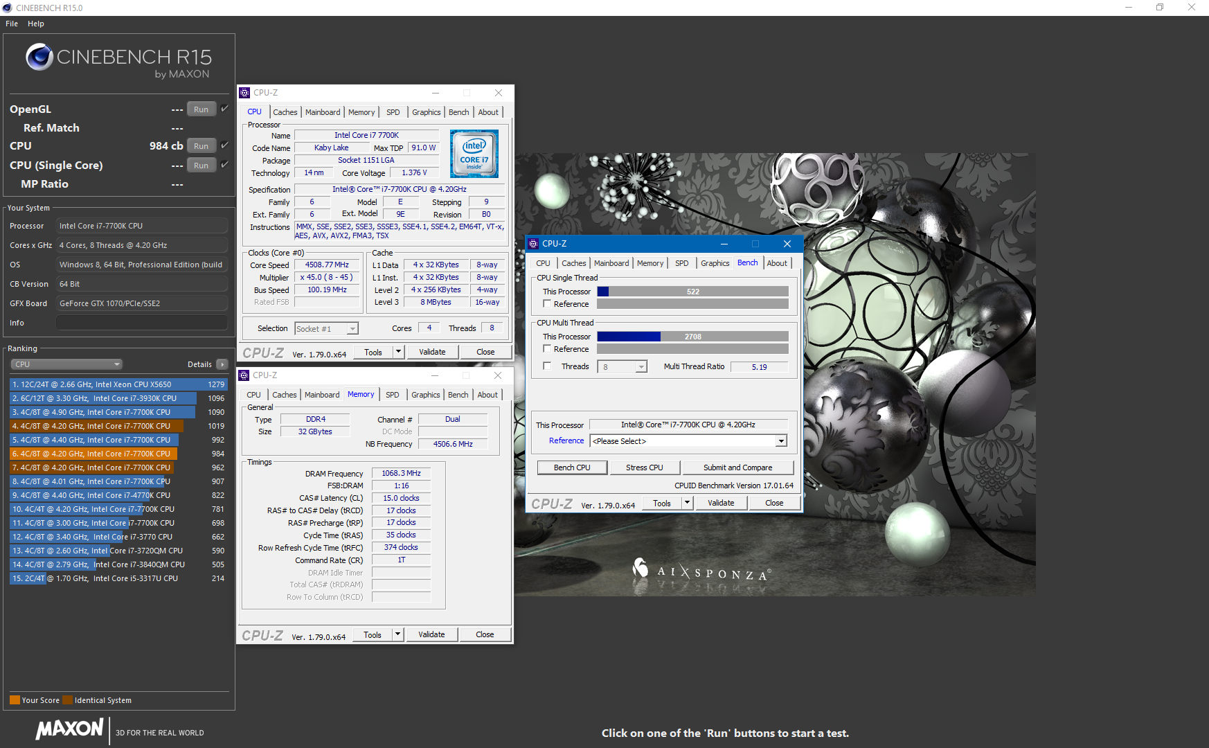Tick the Threads checkbox in Bench window
The height and width of the screenshot is (748, 1209).
click(x=548, y=366)
